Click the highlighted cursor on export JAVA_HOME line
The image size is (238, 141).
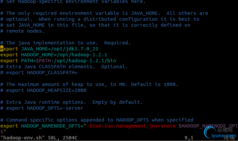(x=2, y=49)
